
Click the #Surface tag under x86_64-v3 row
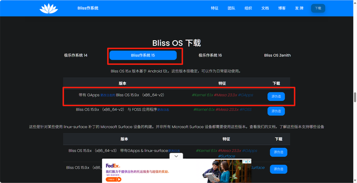226,156
